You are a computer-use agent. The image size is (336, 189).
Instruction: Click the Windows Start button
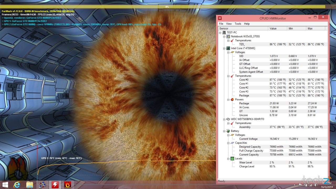click(x=5, y=185)
